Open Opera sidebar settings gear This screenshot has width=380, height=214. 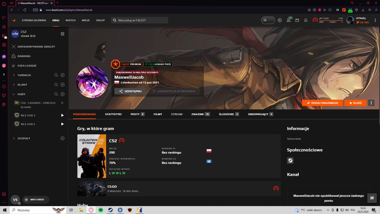pyautogui.click(x=4, y=104)
